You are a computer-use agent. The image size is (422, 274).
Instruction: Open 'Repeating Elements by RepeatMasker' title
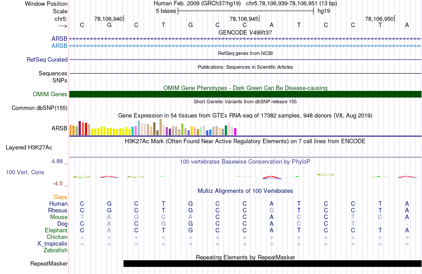(x=245, y=257)
